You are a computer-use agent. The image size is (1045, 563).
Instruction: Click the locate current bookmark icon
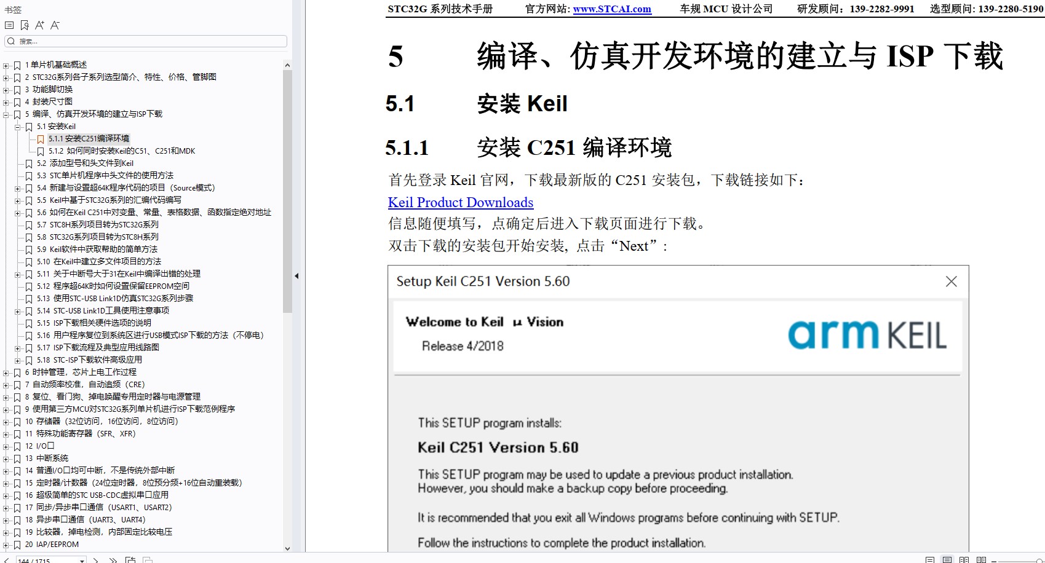(x=25, y=25)
